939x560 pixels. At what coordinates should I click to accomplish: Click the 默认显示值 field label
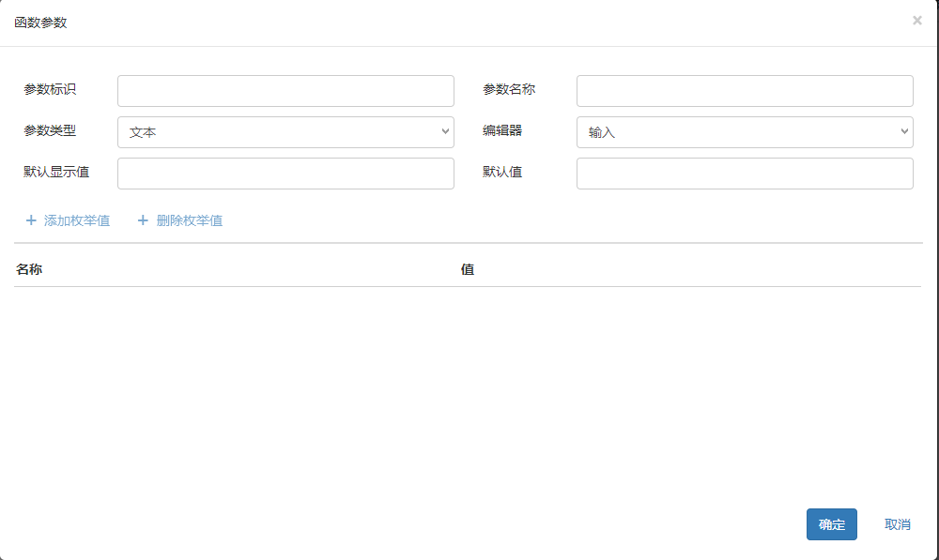tap(56, 172)
